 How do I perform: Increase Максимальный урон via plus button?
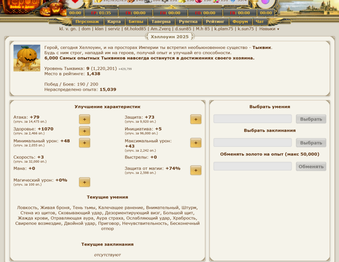pos(195,143)
